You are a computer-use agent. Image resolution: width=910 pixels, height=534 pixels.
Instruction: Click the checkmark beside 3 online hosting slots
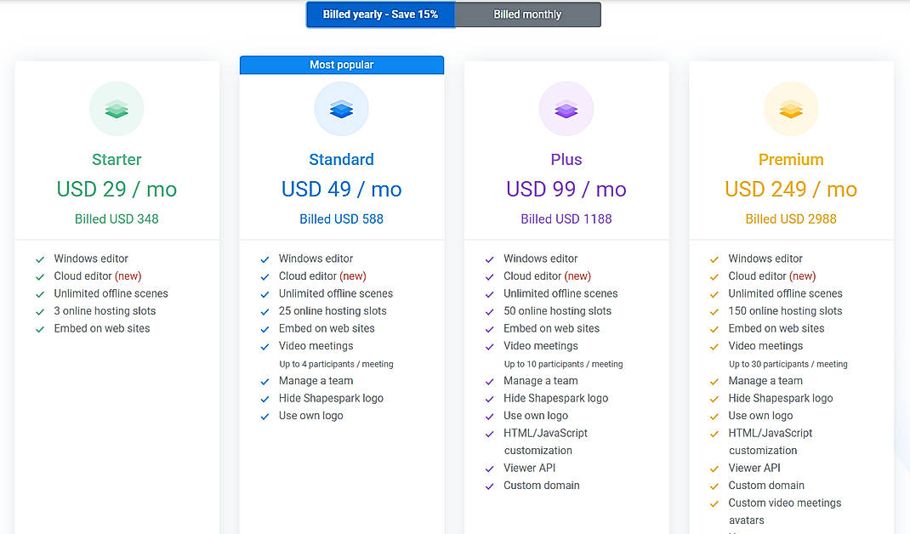click(40, 312)
